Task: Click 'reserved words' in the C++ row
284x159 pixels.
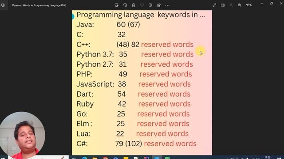Action: 167,45
